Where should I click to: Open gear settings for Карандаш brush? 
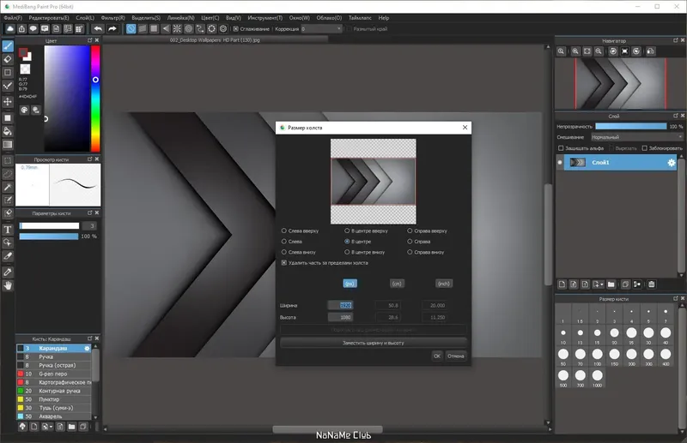(87, 349)
